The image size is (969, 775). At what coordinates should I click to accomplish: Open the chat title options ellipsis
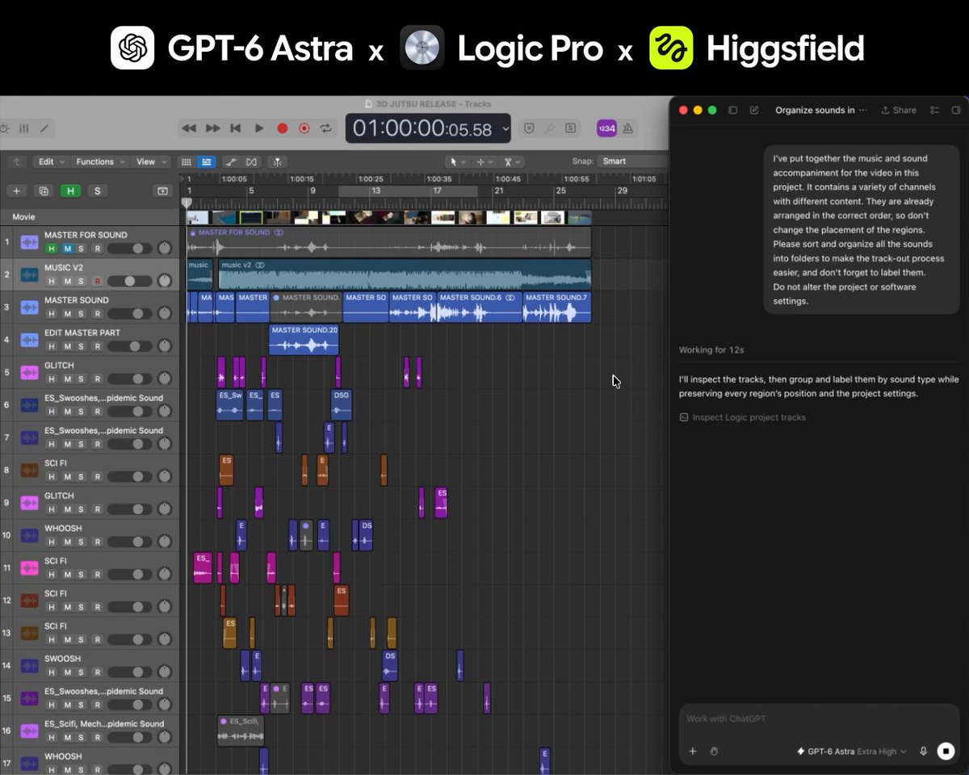point(862,111)
